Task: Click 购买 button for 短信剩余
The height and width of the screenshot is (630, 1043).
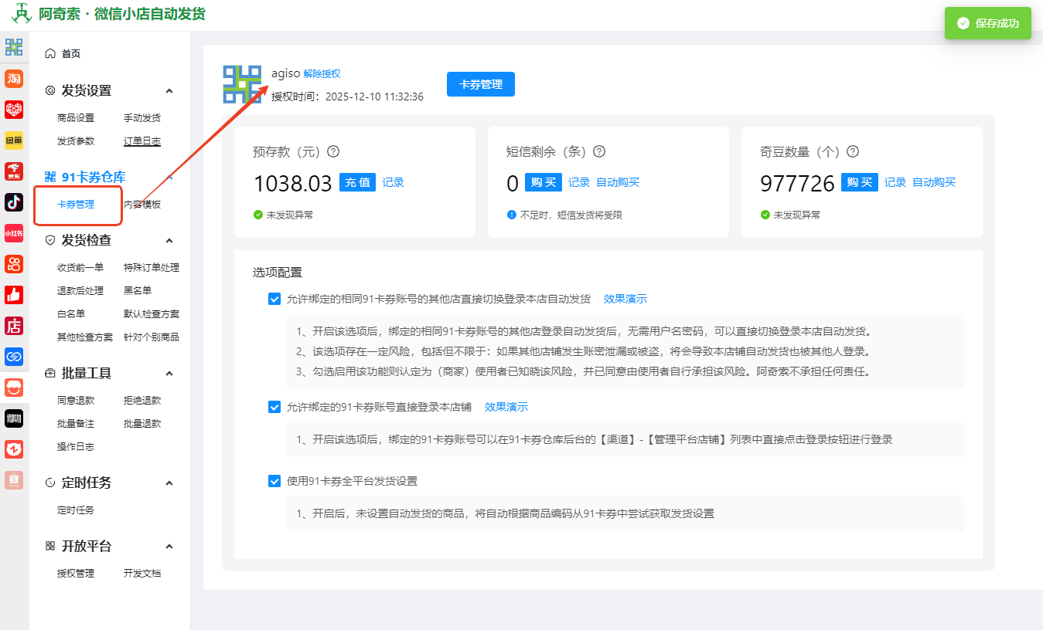Action: [544, 183]
